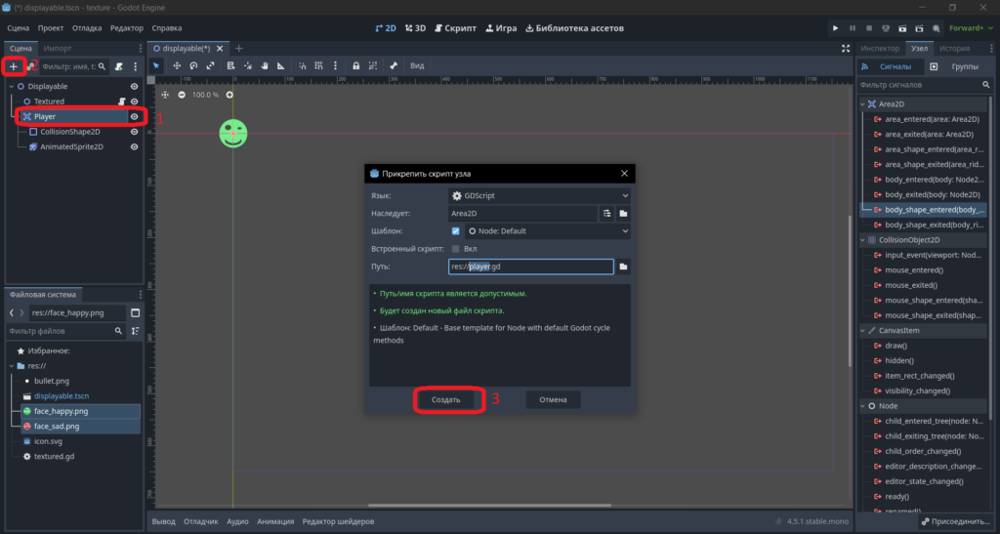Collapse the Displayable tree node
This screenshot has height=534, width=1000.
[12, 86]
